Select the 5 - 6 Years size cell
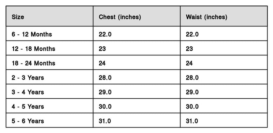 coord(49,120)
